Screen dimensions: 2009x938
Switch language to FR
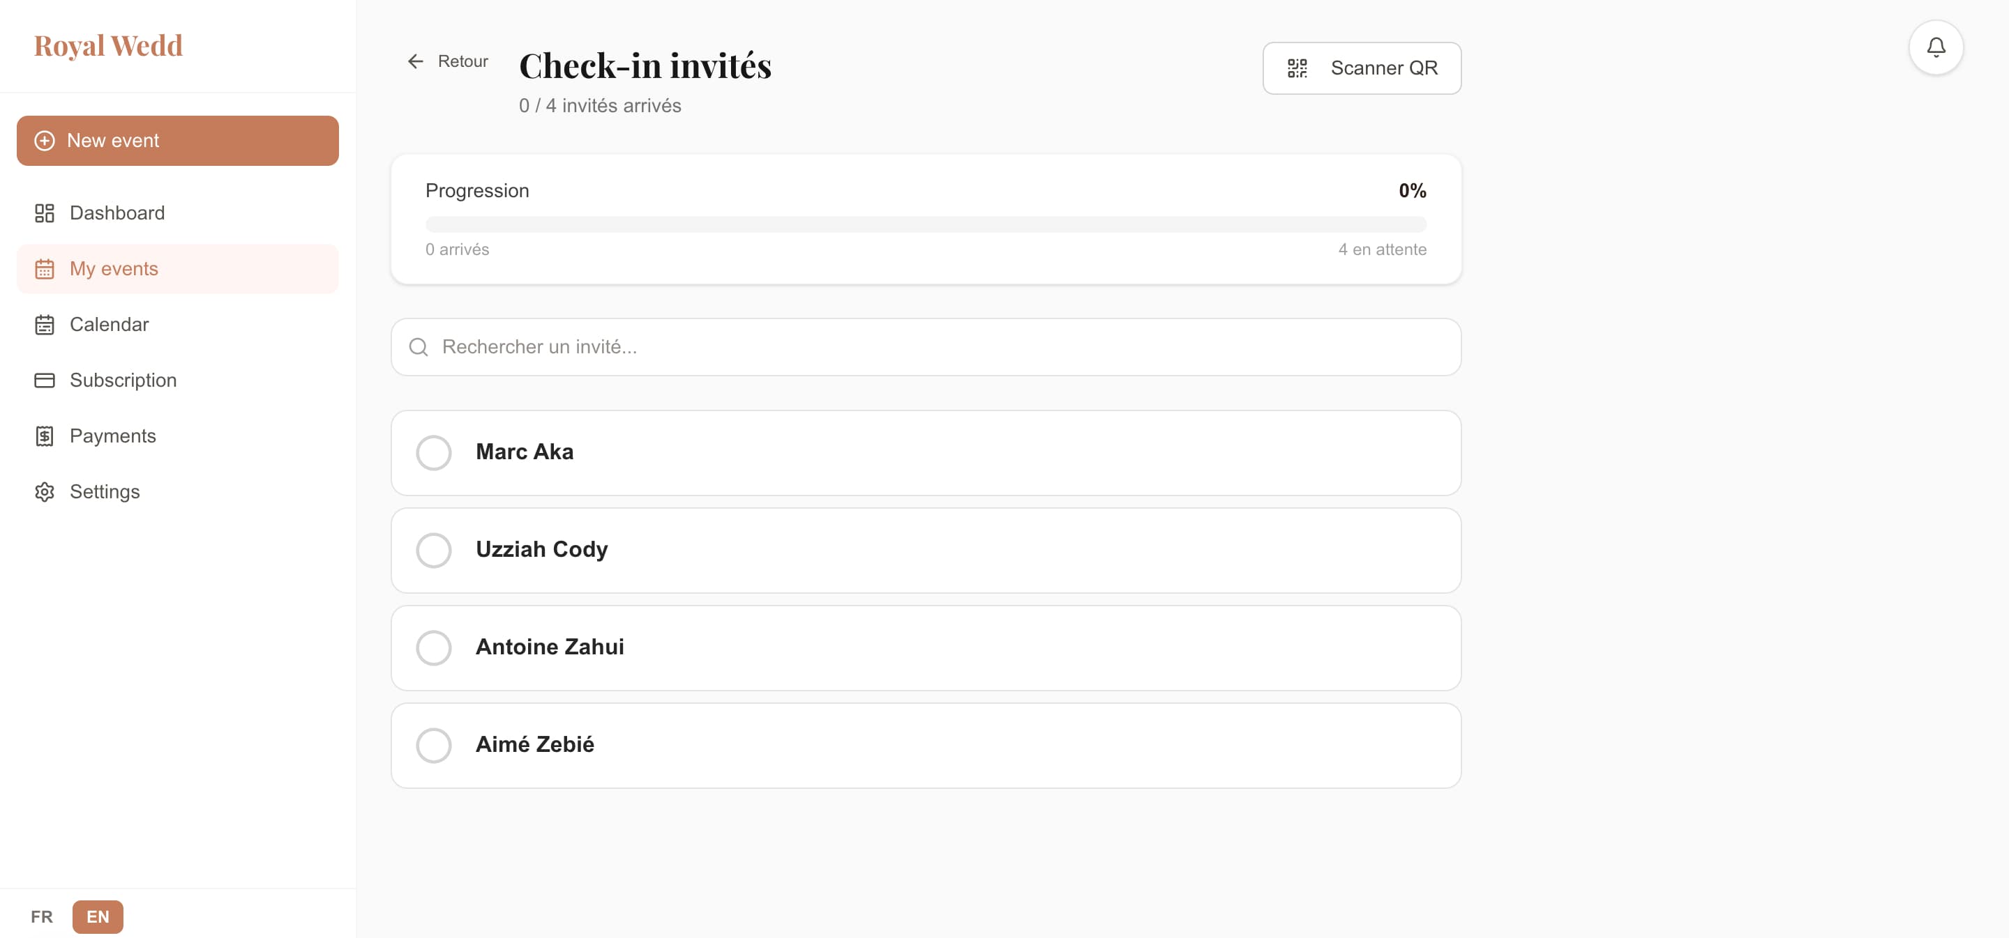[41, 917]
